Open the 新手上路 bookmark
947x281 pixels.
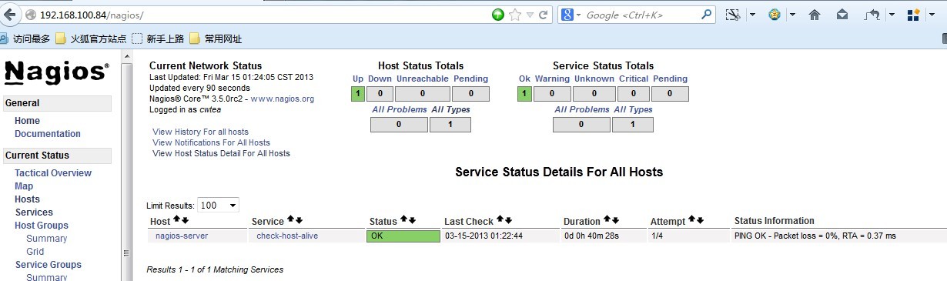point(157,38)
